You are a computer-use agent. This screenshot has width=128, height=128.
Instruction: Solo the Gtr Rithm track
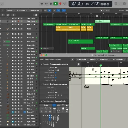(16, 76)
